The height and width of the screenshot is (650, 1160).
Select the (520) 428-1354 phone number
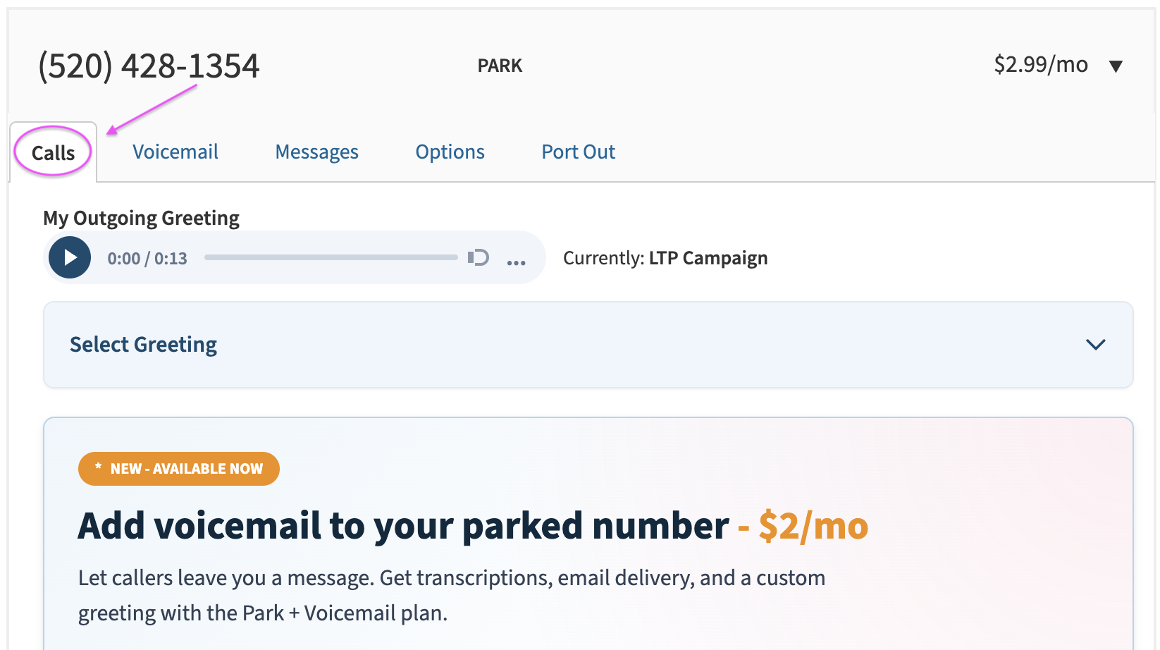[149, 66]
